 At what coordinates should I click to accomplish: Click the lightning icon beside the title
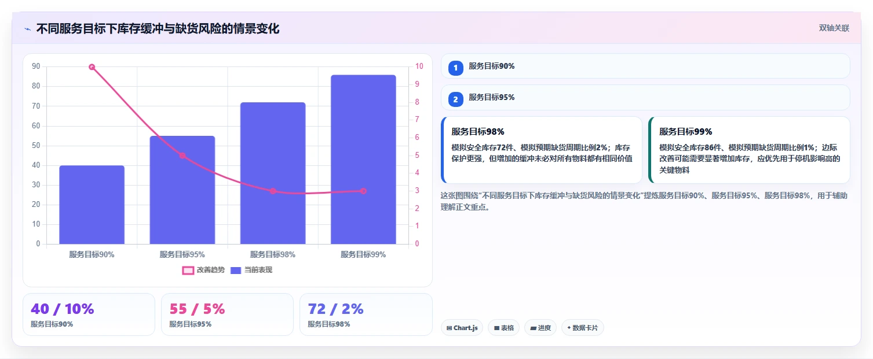coord(28,29)
